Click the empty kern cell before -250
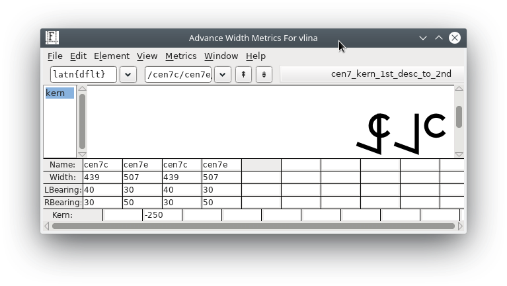This screenshot has width=507, height=286. click(x=122, y=215)
